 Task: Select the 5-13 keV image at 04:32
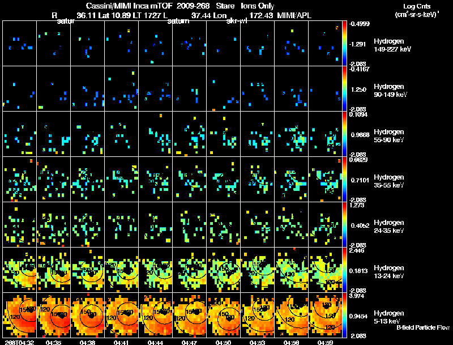click(20, 316)
